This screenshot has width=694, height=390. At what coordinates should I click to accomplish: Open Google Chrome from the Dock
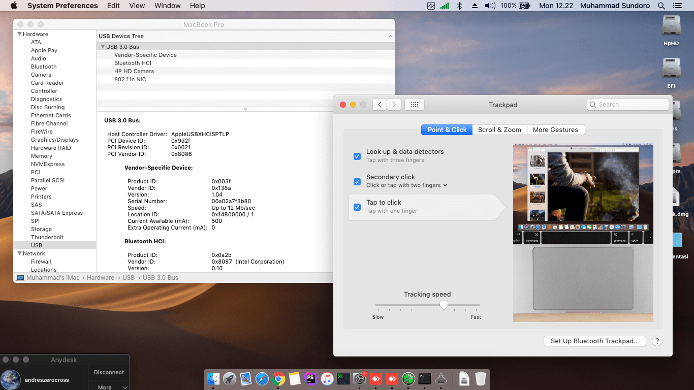[x=278, y=379]
